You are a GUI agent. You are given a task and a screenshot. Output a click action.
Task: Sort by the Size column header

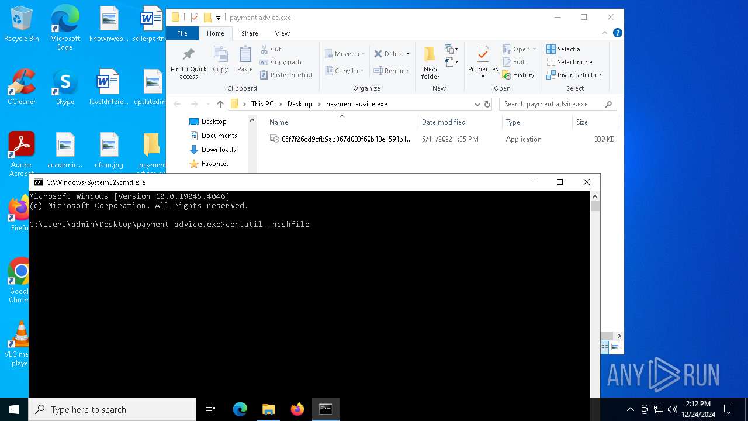582,122
